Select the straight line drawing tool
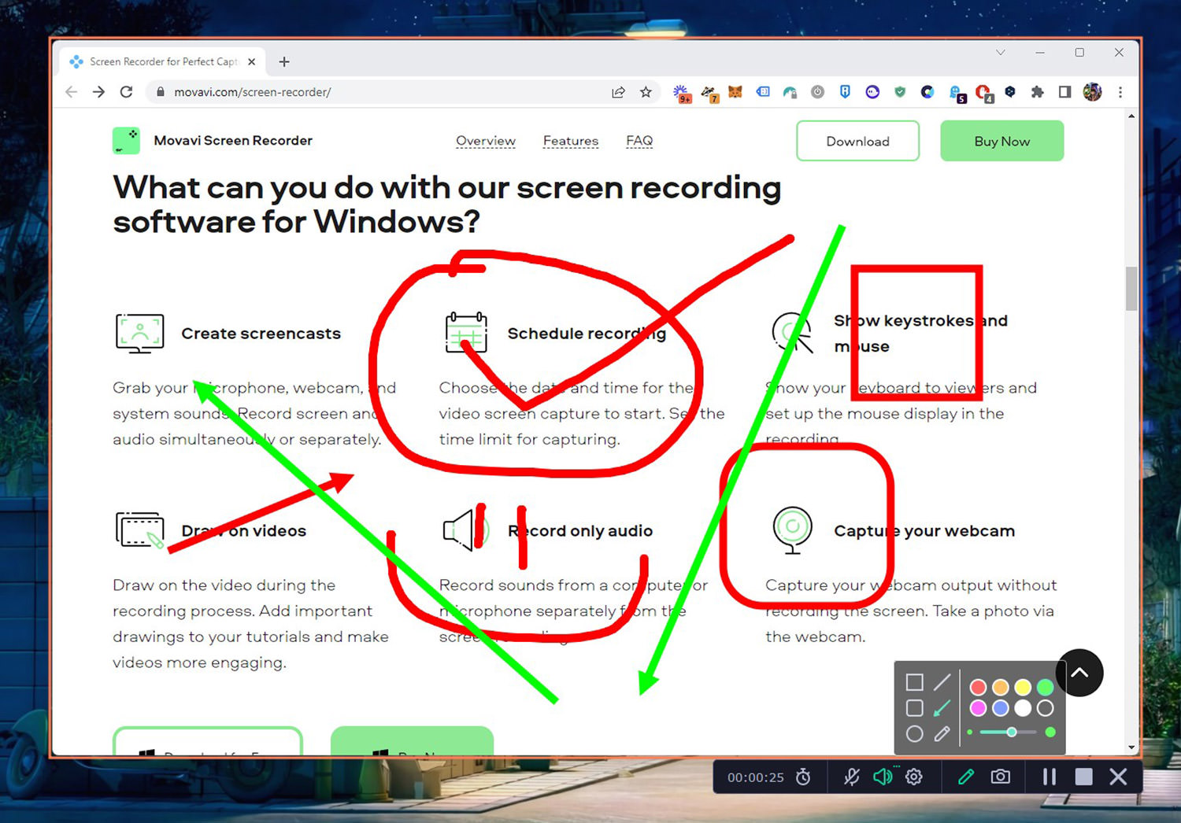 942,682
